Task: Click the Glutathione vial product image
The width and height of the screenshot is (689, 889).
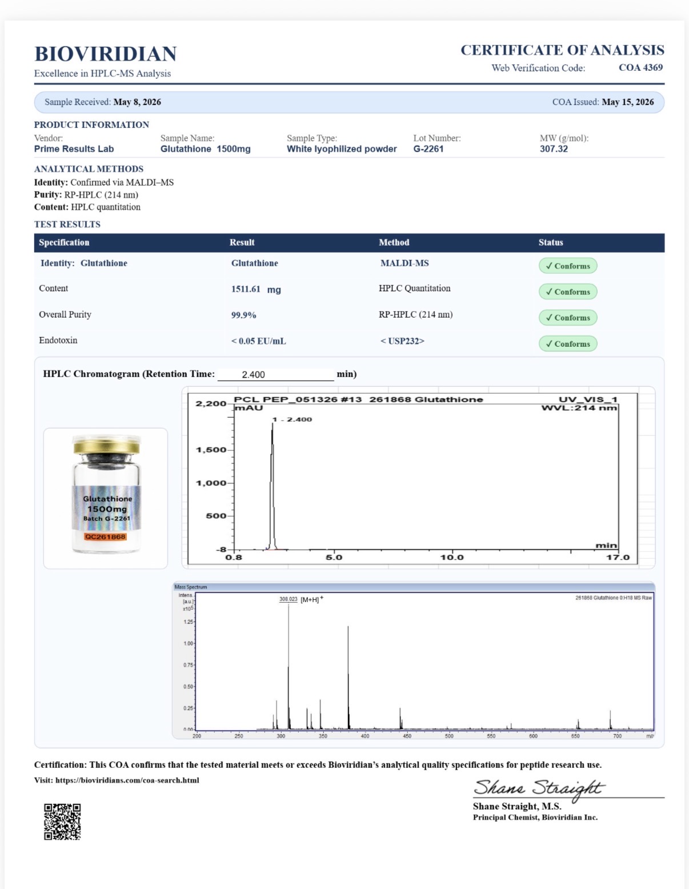Action: click(106, 495)
